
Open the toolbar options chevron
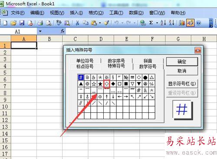click(211, 23)
